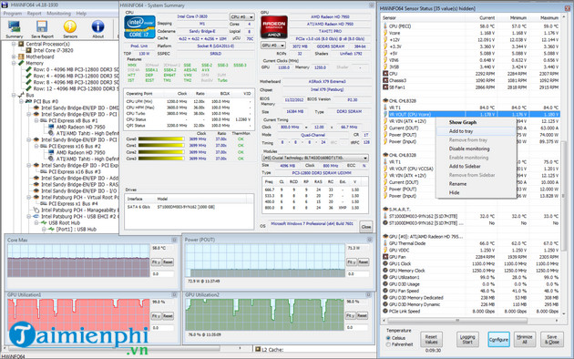Open the CPU #0 dropdown
This screenshot has height=359, width=574.
[242, 16]
